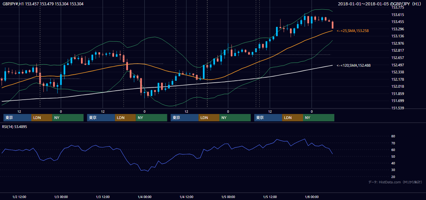Click the NY session bar for January 4
426x200 pixels.
coord(235,118)
